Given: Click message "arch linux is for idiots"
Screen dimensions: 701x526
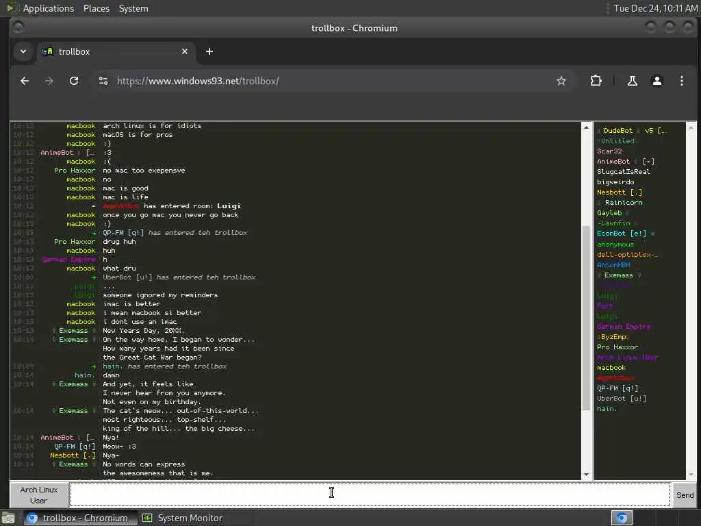Looking at the screenshot, I should (x=152, y=126).
